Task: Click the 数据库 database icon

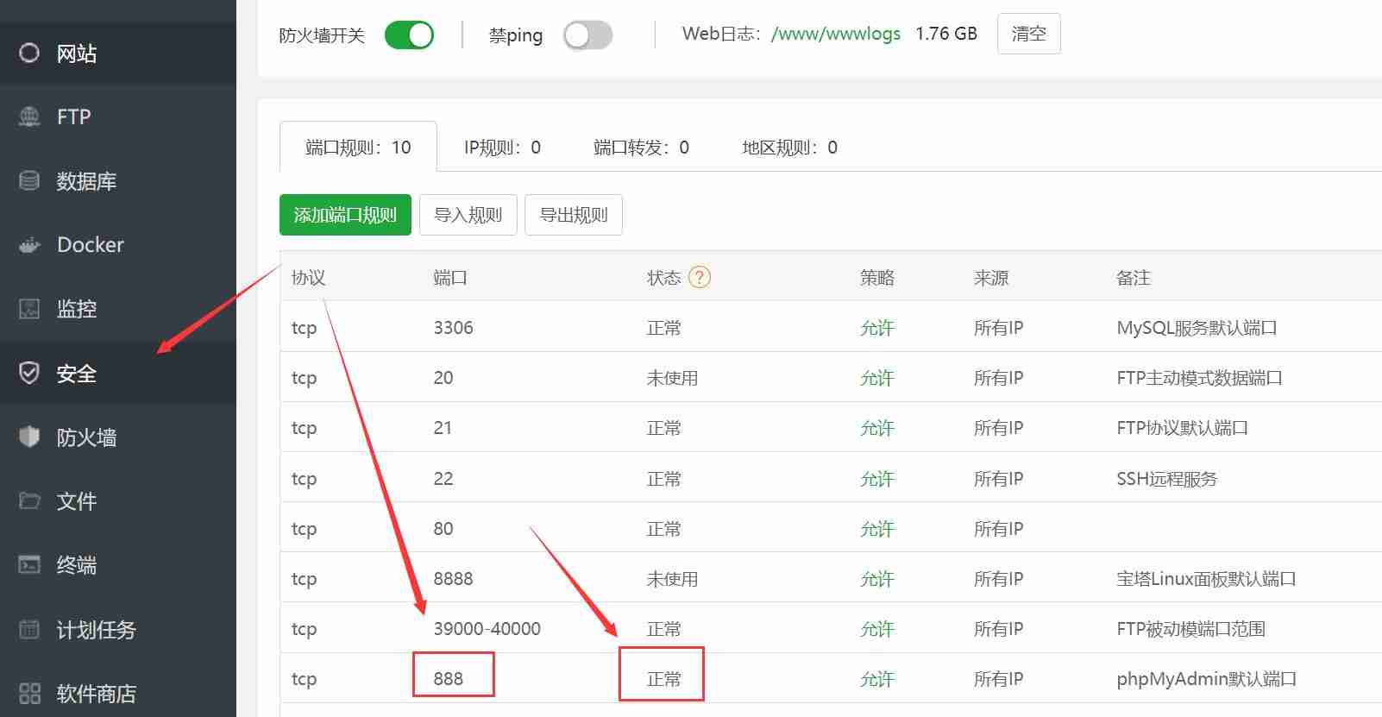Action: coord(29,180)
